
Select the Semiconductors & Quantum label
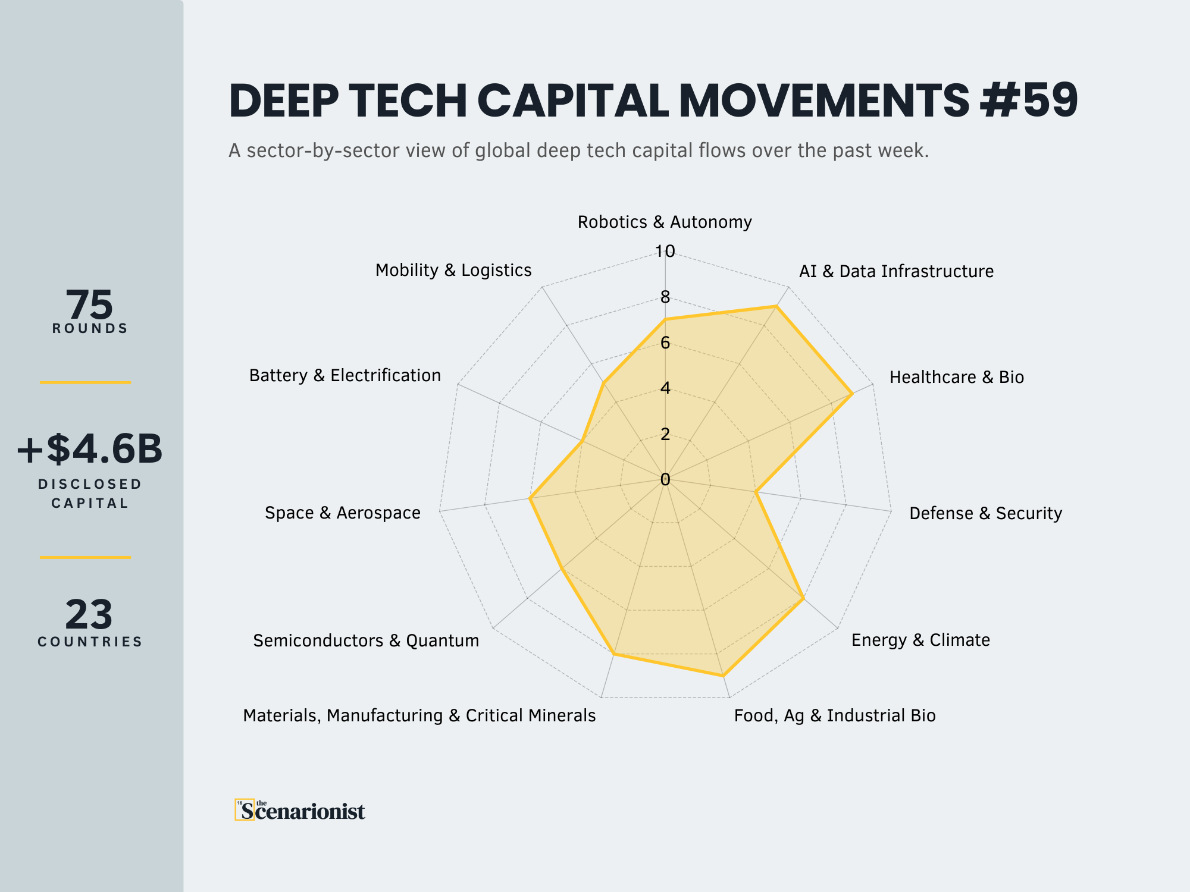click(x=366, y=641)
